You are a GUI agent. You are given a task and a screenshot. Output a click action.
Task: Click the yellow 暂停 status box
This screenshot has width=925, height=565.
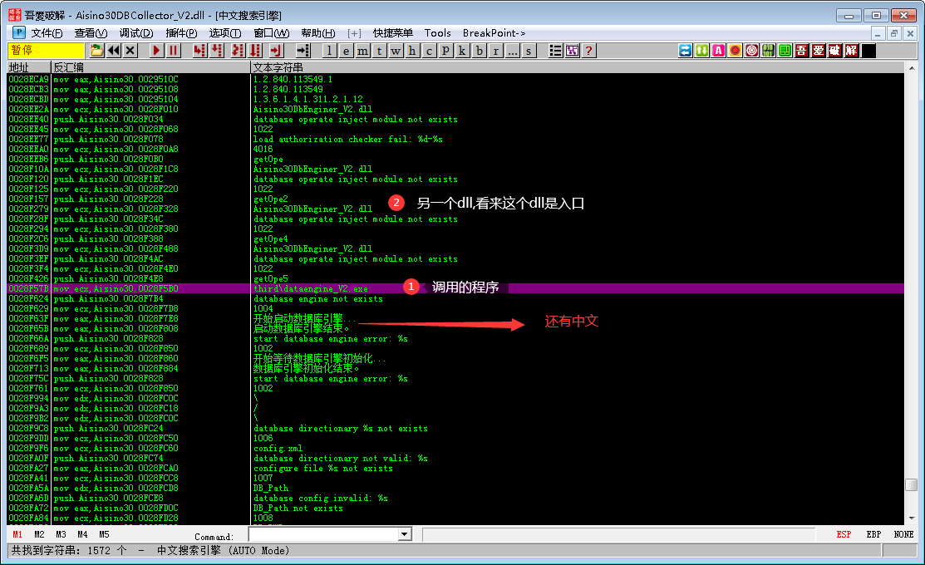click(46, 50)
